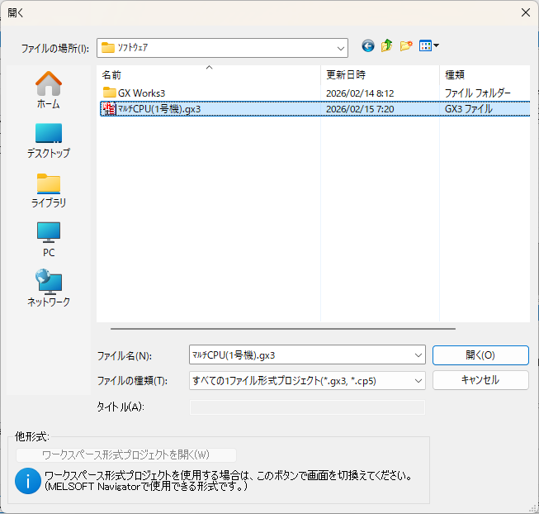Select デスクトップ in the sidebar

pos(49,140)
